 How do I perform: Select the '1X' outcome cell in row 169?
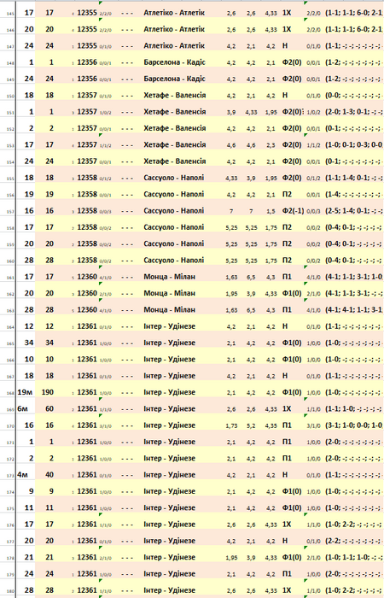click(x=287, y=408)
